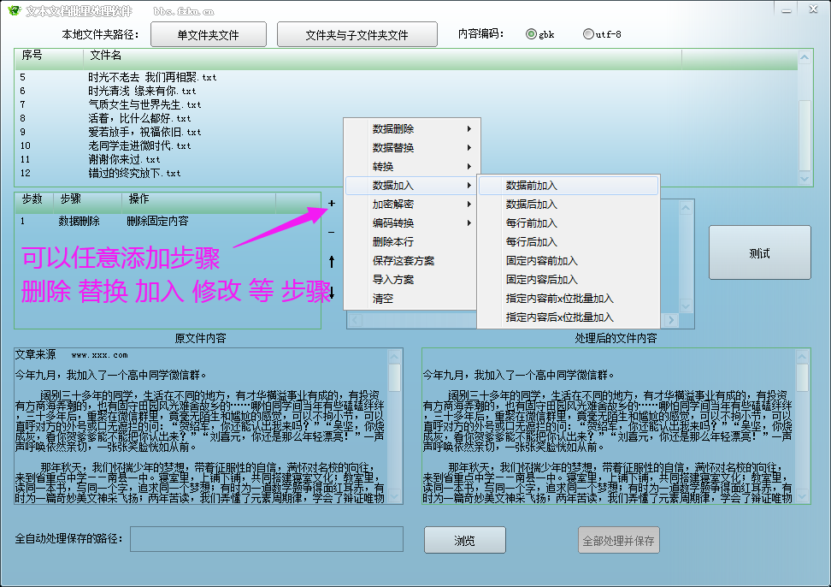This screenshot has height=587, width=831.
Task: Click original content pane scroll-down arrow
Action: (394, 496)
